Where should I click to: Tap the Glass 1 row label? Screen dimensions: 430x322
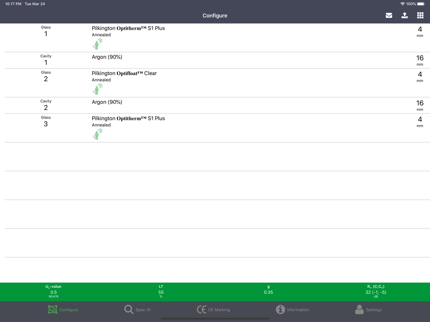[46, 31]
